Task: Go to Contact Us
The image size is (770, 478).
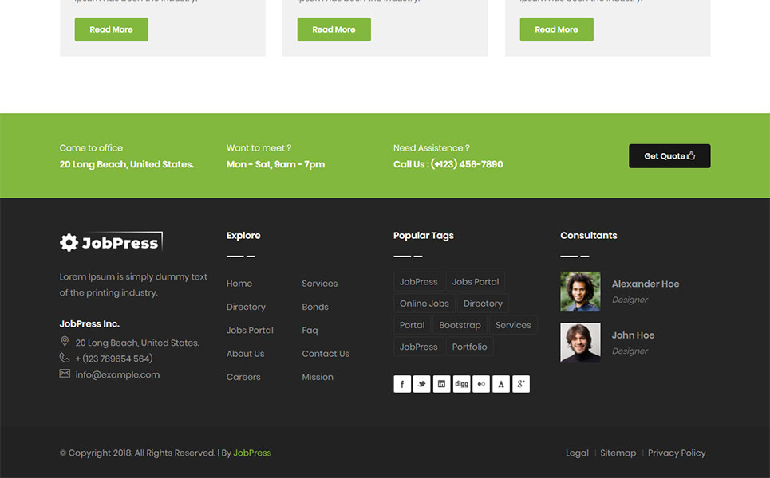Action: point(326,354)
